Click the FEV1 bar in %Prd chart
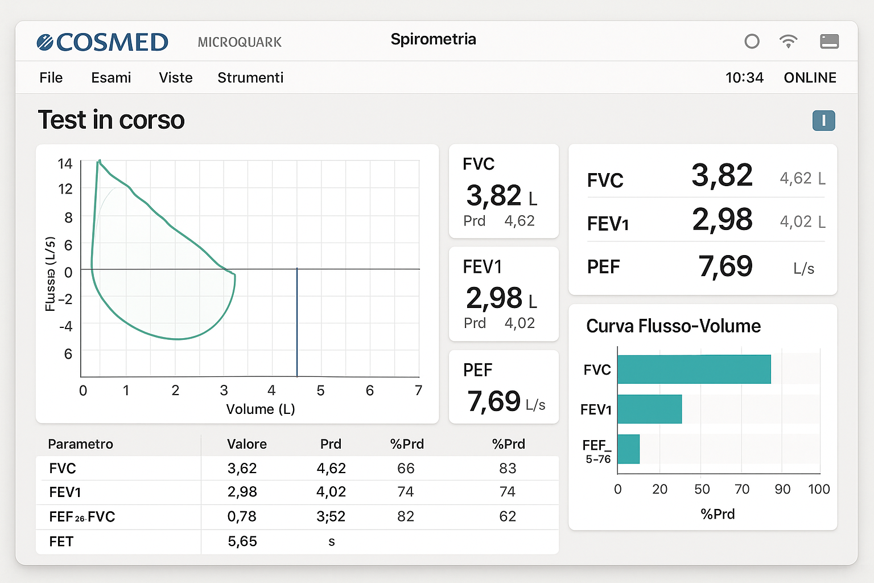 click(649, 409)
